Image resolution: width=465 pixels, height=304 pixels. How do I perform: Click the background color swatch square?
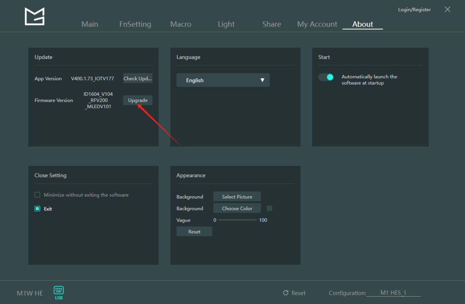(x=270, y=208)
